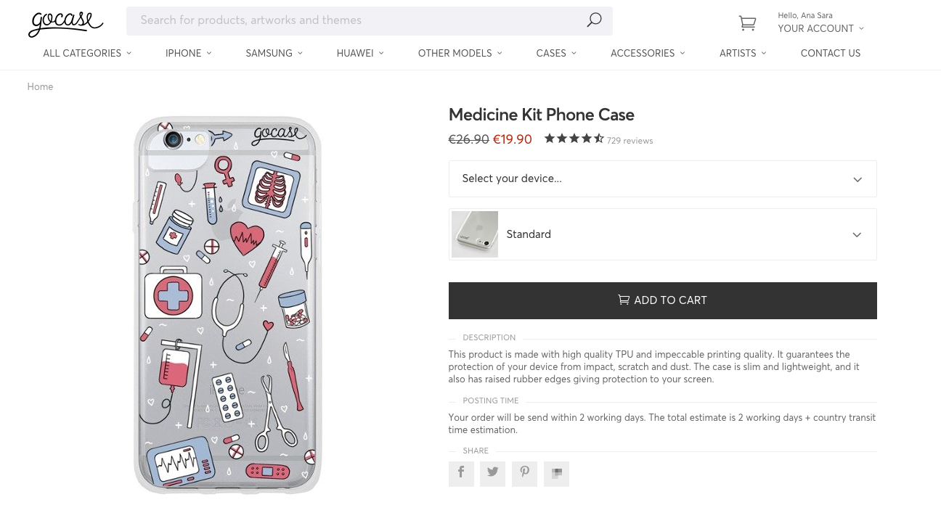941x526 pixels.
Task: Open the Artists menu
Action: coord(743,53)
